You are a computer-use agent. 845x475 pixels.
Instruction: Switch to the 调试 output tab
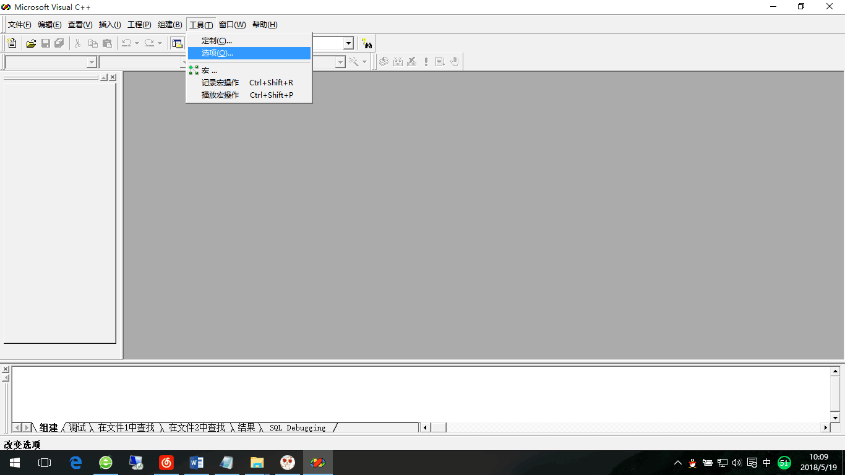(x=77, y=427)
